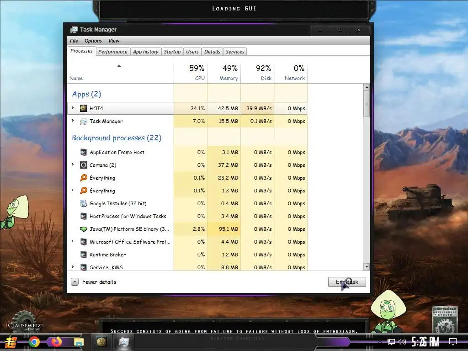The height and width of the screenshot is (351, 468).
Task: Open the Action Center notification icon
Action: point(453,342)
